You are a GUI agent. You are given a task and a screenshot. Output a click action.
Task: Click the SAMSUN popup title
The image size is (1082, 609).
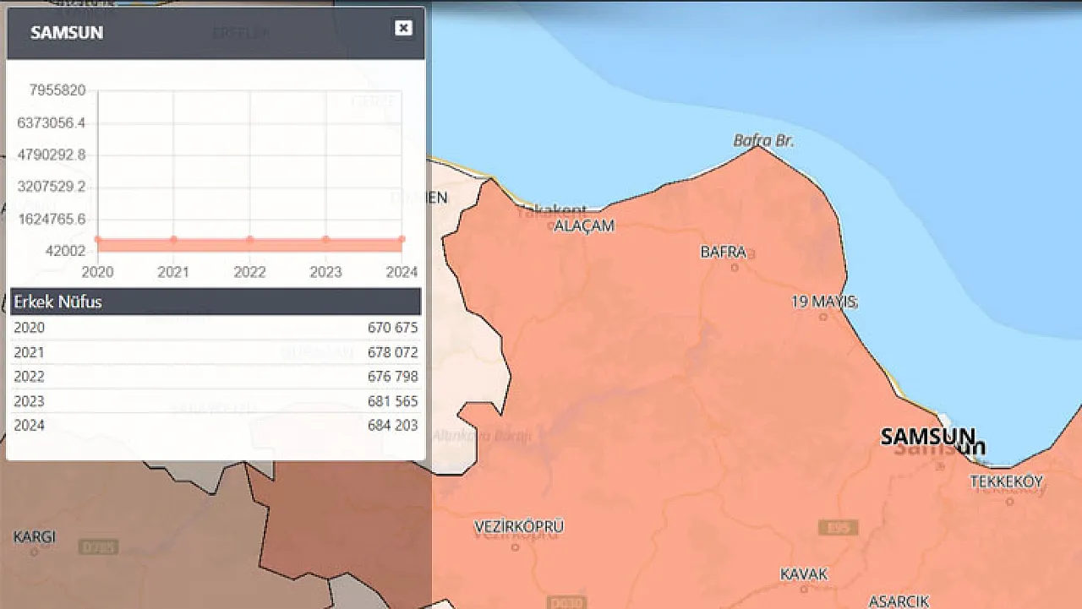click(x=67, y=33)
